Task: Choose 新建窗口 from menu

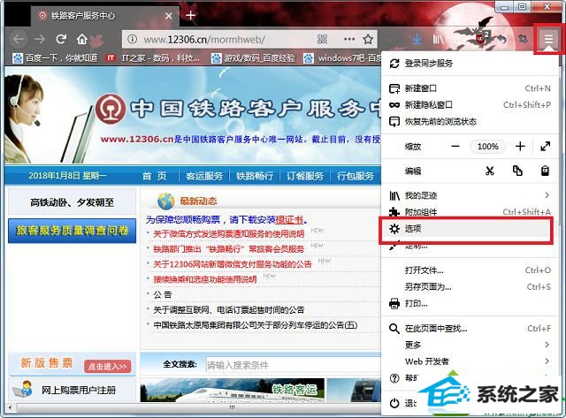Action: (x=470, y=88)
